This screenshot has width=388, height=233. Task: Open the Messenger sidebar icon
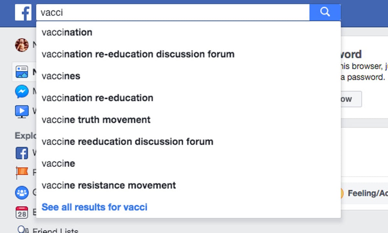pyautogui.click(x=22, y=92)
